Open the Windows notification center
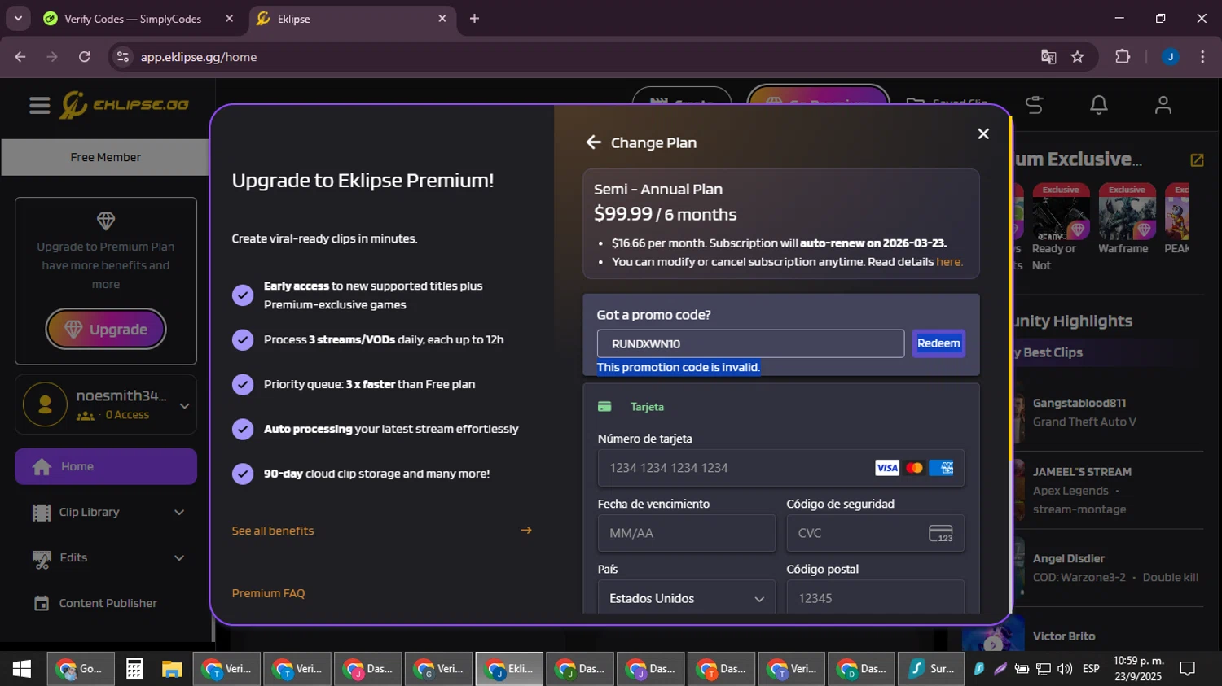The image size is (1222, 686). point(1188,669)
